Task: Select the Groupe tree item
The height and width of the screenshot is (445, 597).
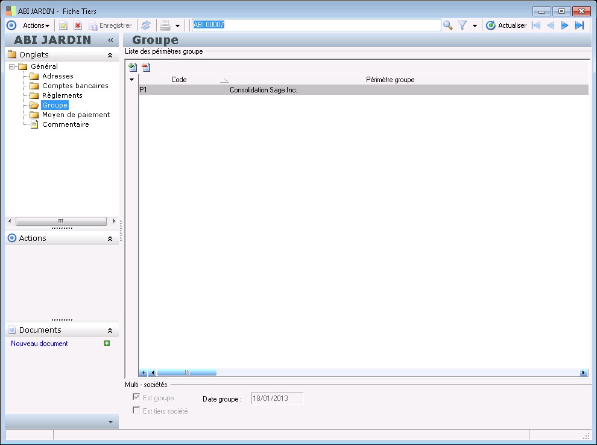Action: (x=55, y=105)
